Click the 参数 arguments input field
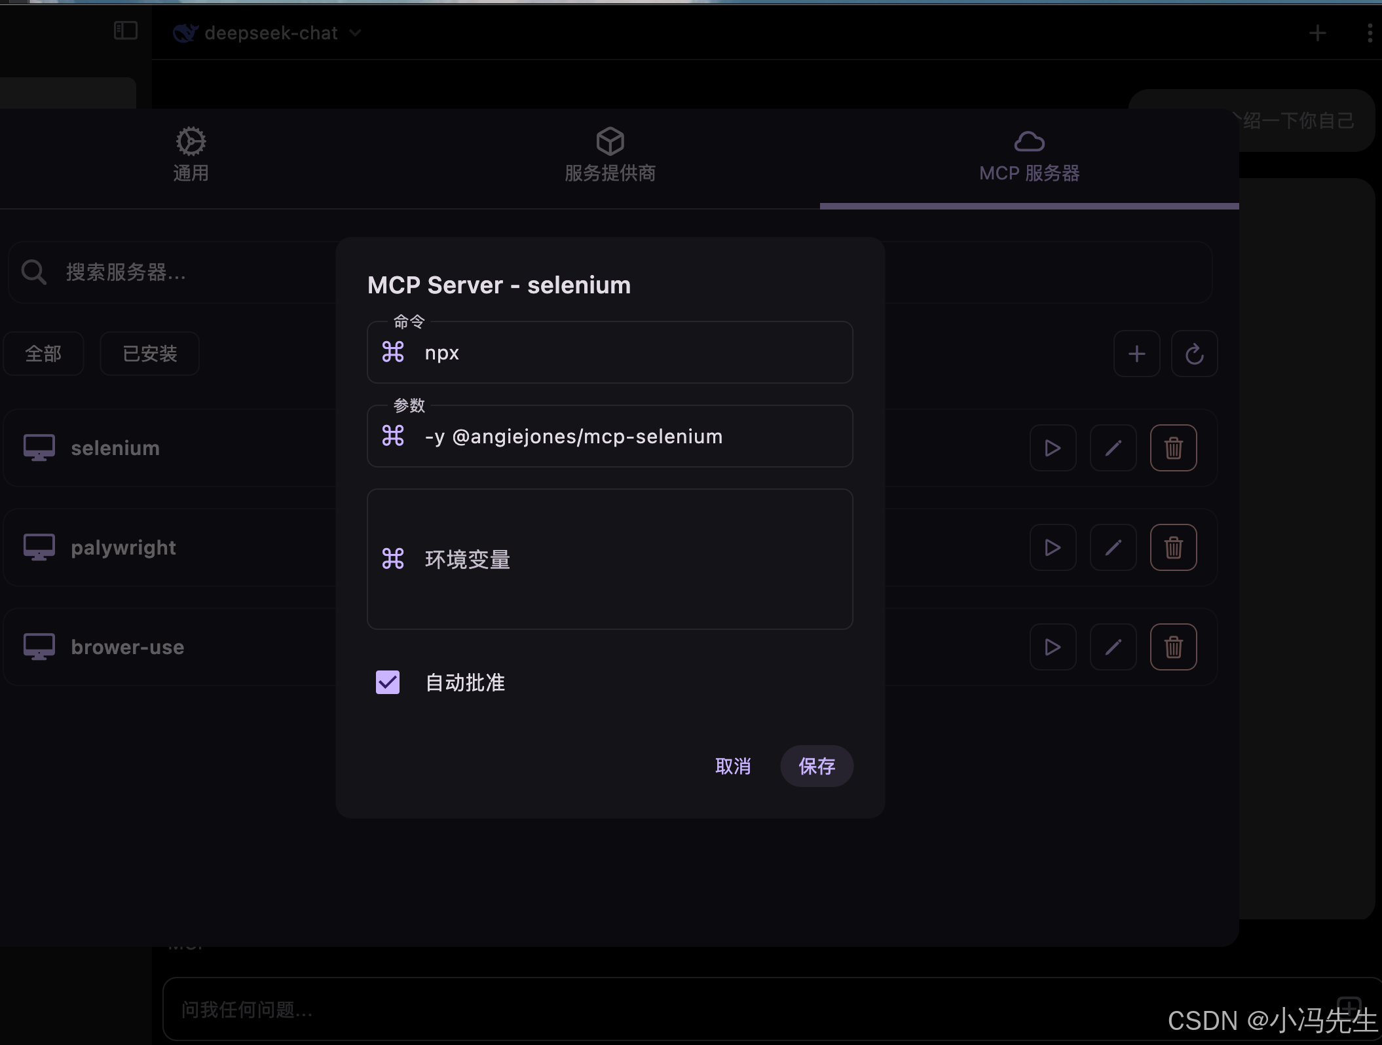 tap(629, 437)
